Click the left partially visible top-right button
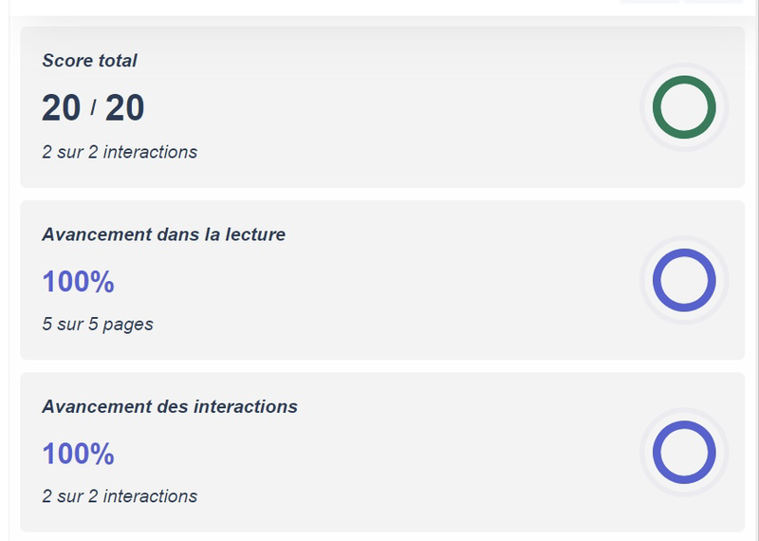The width and height of the screenshot is (759, 541). [650, 2]
